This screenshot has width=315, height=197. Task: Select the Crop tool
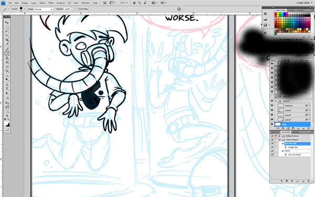(x=7, y=40)
